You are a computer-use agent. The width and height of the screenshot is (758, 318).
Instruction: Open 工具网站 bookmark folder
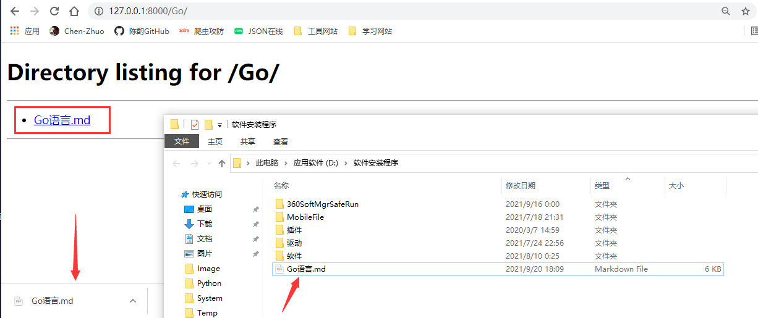(x=316, y=31)
